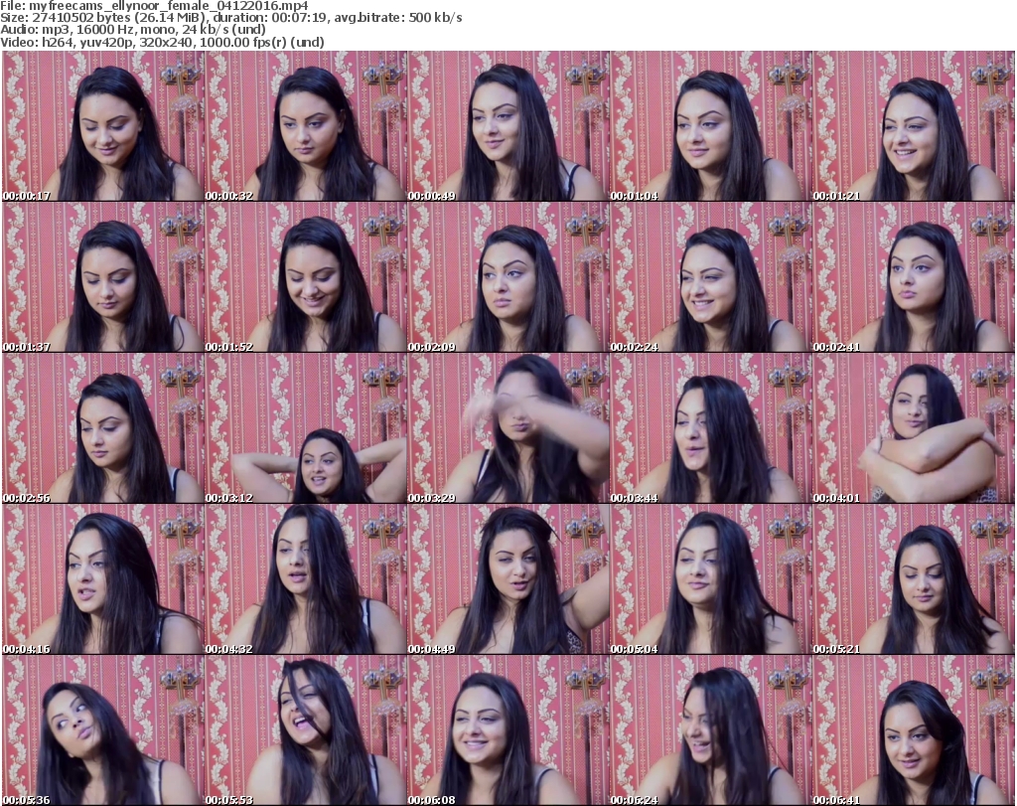Click the Video h264 info line
The width and height of the screenshot is (1017, 806).
[x=162, y=42]
